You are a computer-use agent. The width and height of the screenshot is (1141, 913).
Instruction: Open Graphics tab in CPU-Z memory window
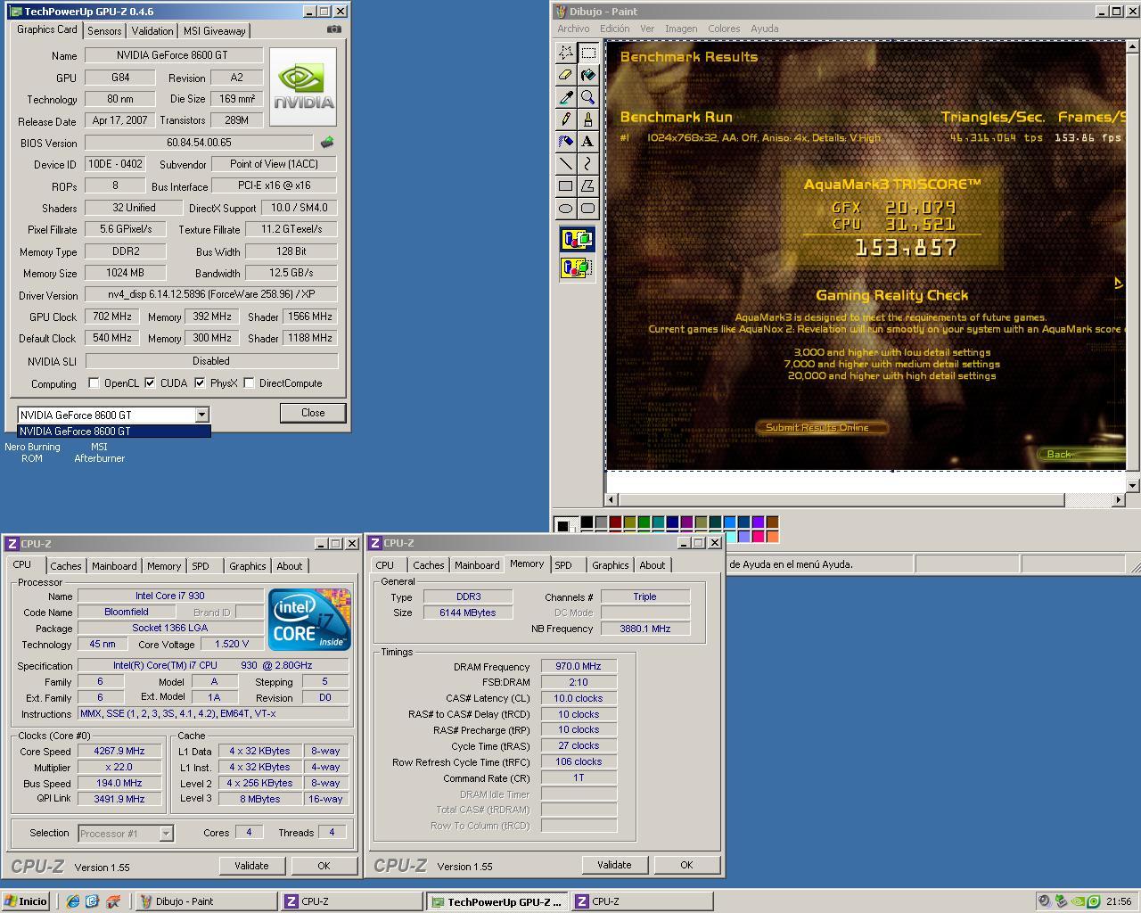click(610, 565)
